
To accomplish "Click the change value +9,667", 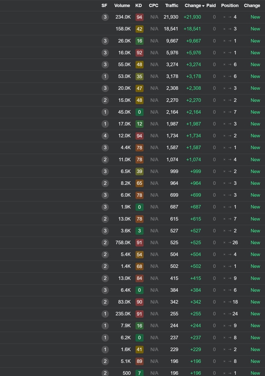I will tap(194, 41).
